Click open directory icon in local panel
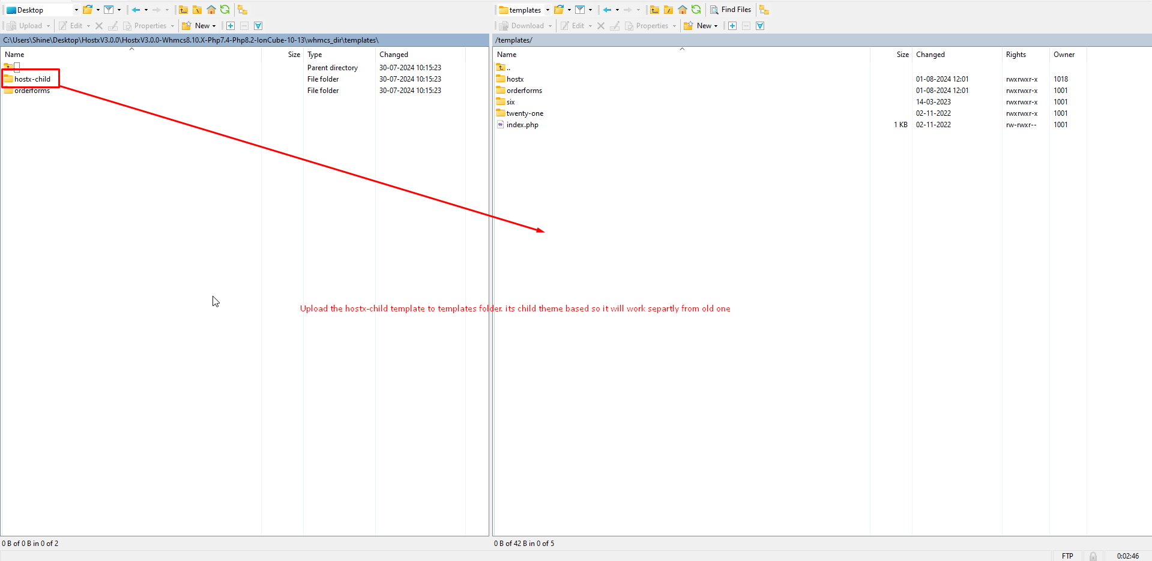The height and width of the screenshot is (561, 1152). (x=88, y=10)
